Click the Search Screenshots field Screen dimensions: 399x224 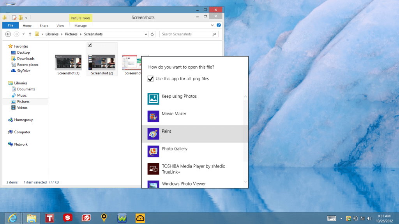tap(186, 34)
